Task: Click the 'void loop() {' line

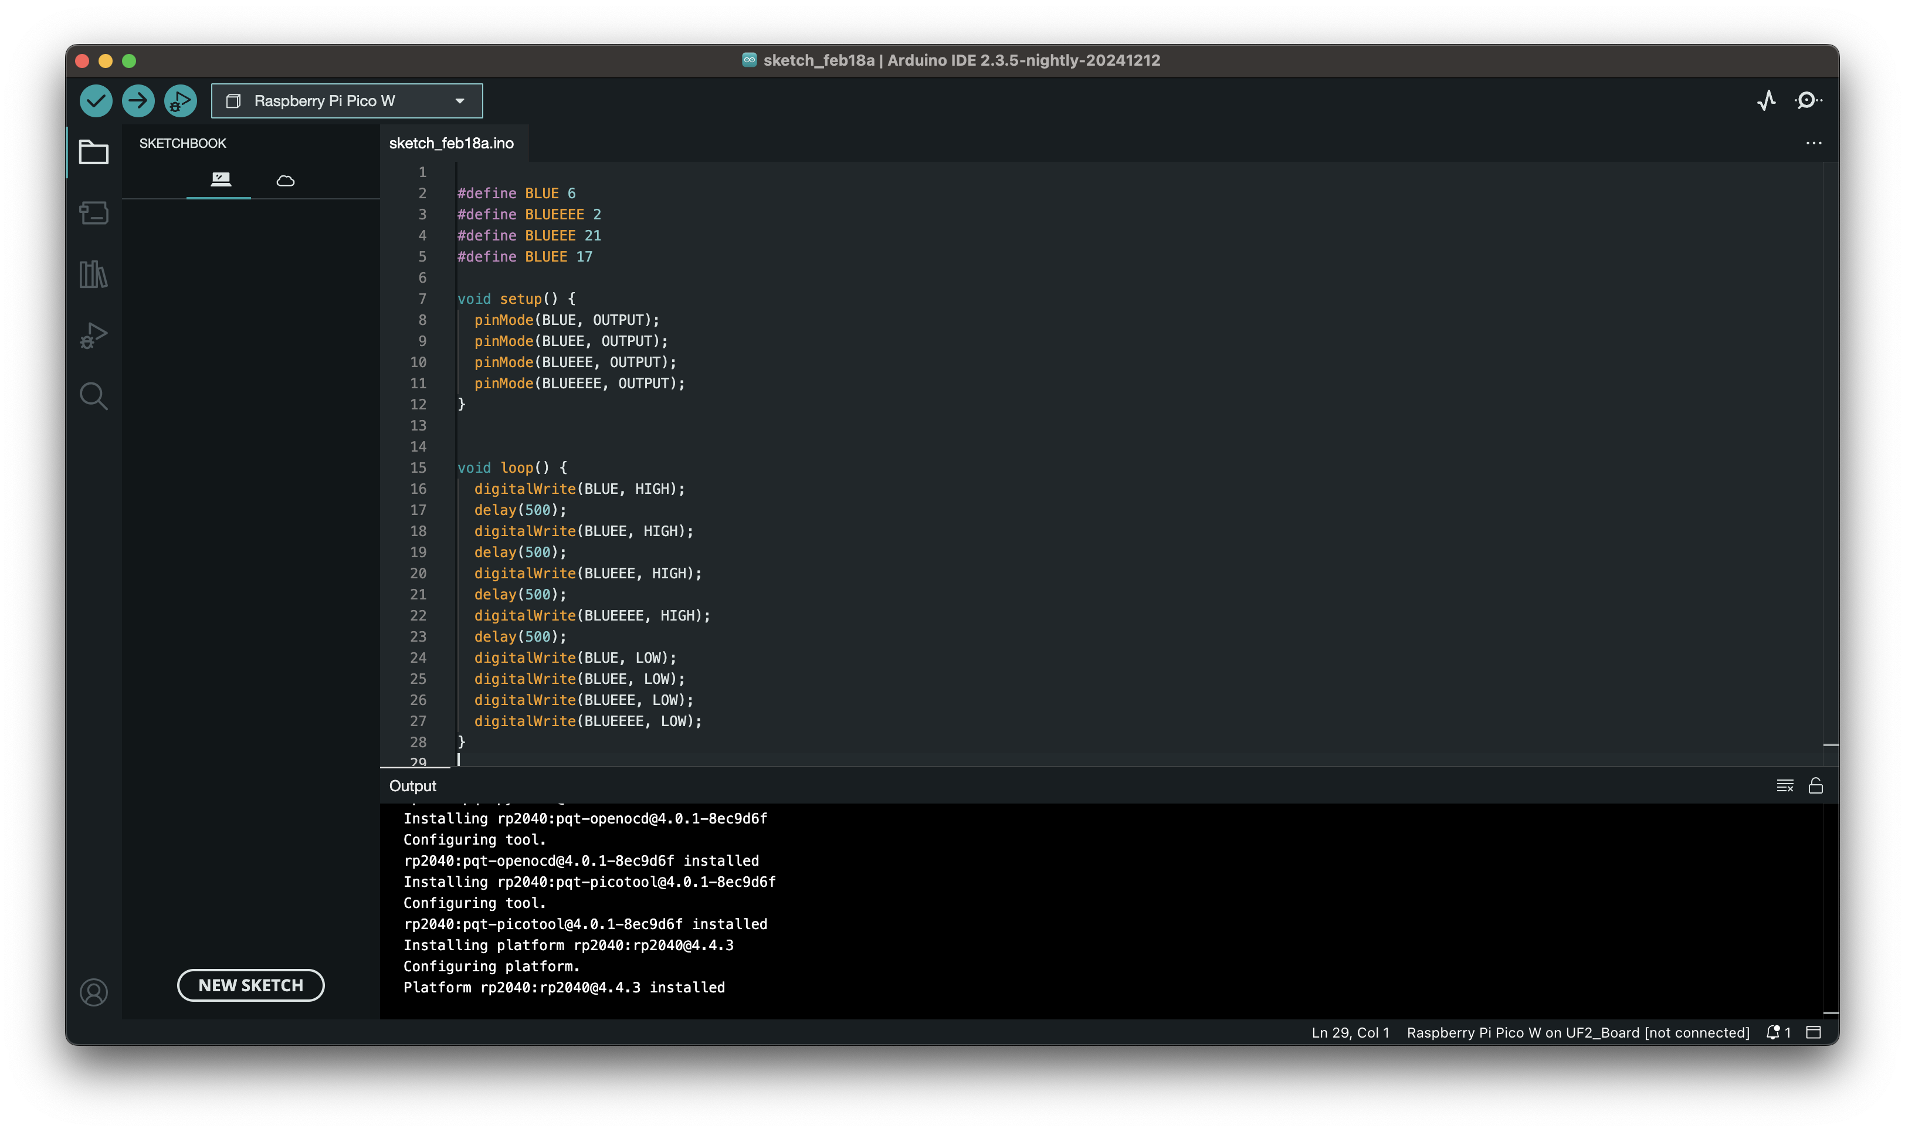Action: (x=511, y=467)
